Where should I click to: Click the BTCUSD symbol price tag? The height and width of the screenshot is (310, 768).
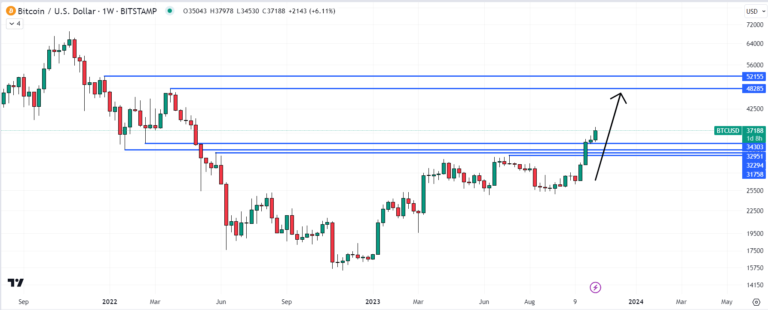coord(728,130)
